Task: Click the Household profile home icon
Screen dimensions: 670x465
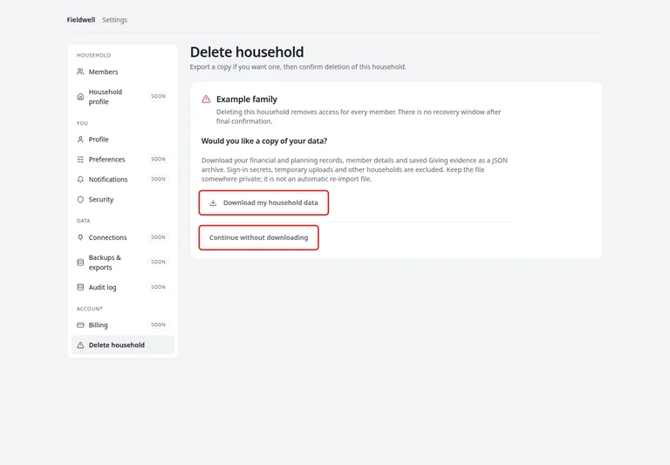Action: pyautogui.click(x=80, y=97)
